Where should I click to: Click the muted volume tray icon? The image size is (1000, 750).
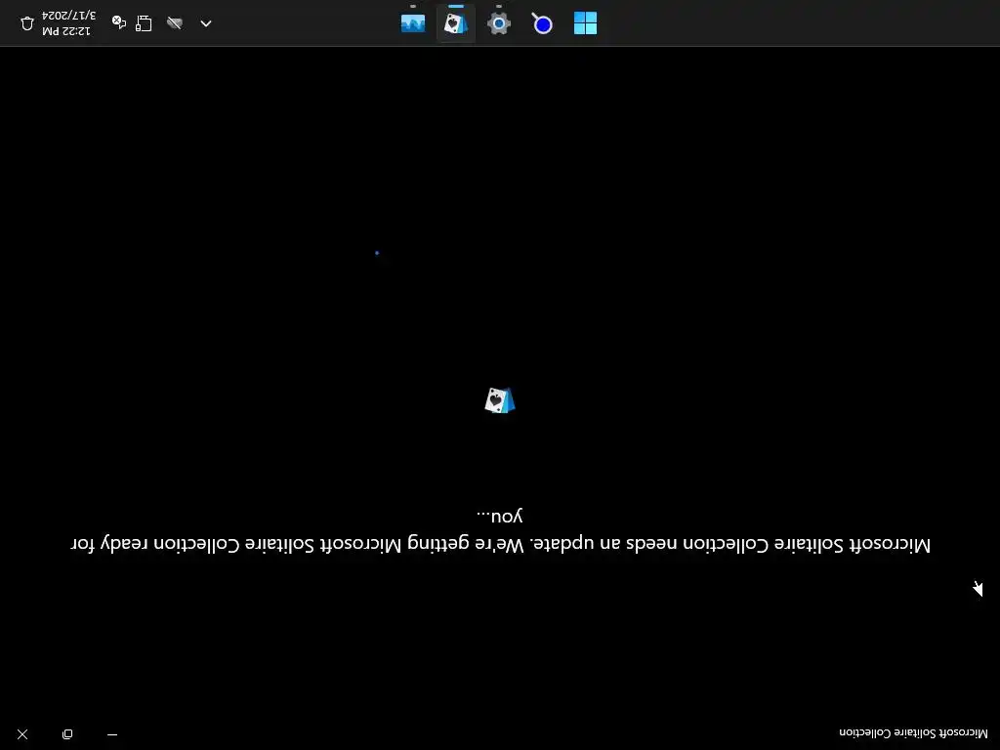pos(118,23)
